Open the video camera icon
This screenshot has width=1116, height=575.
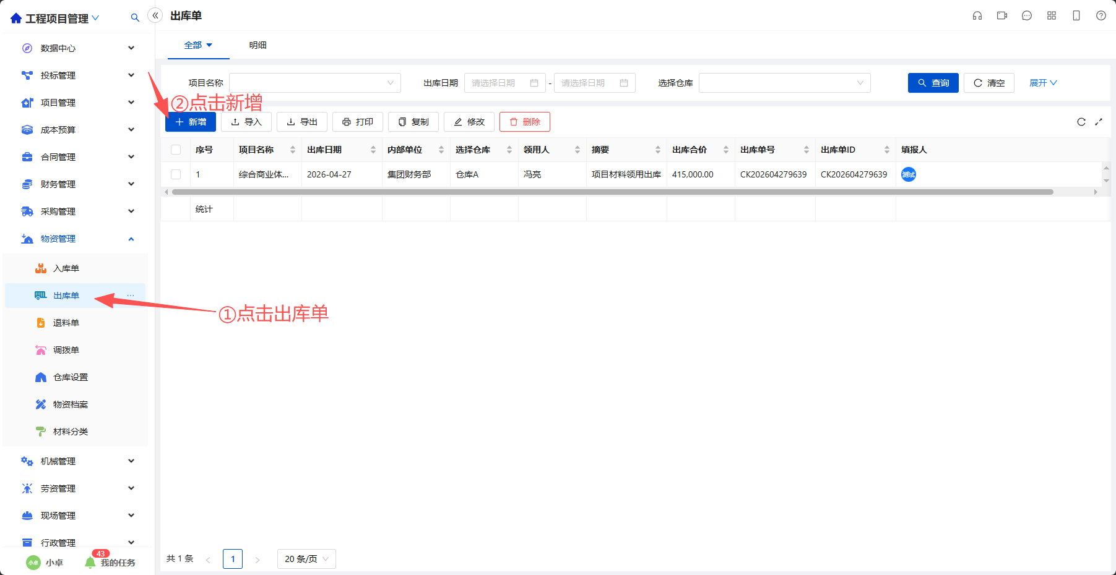[x=1002, y=16]
